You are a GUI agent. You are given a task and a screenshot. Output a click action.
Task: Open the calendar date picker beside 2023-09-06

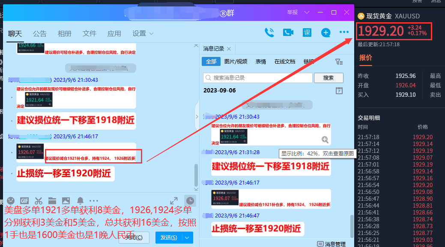(339, 91)
